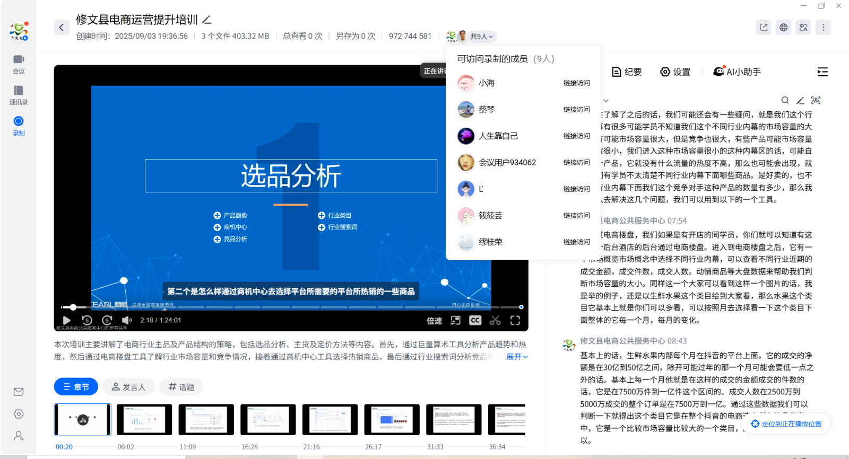Toggle CC subtitles on the video

(475, 320)
